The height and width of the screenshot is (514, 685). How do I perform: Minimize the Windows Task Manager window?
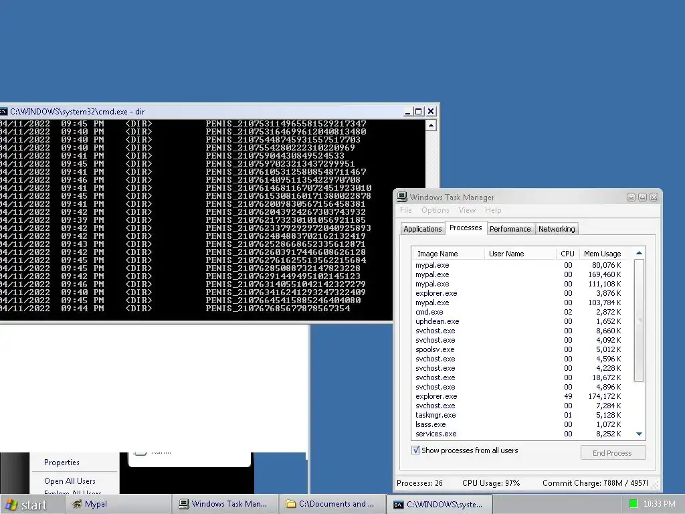coord(631,197)
